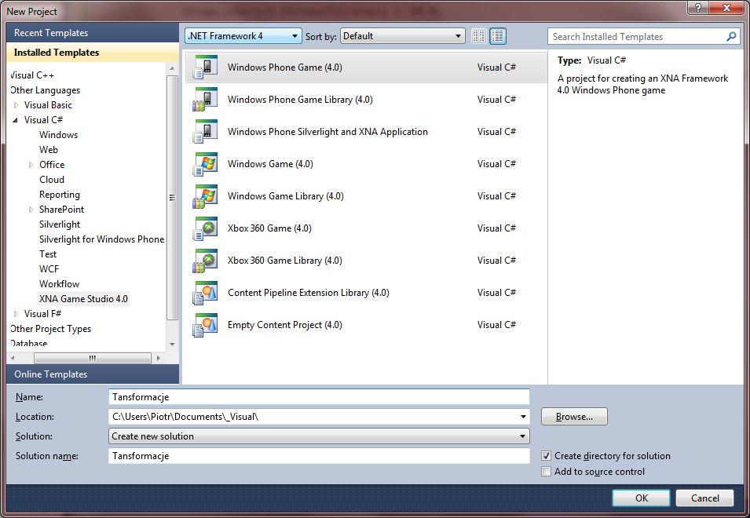Image resolution: width=750 pixels, height=518 pixels.
Task: Select Silverlight for Windows Phone tree item
Action: [x=101, y=239]
